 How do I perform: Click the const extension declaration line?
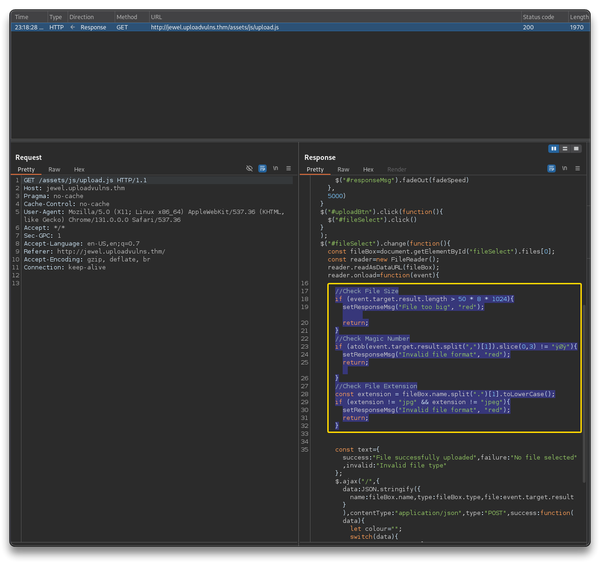[x=445, y=394]
